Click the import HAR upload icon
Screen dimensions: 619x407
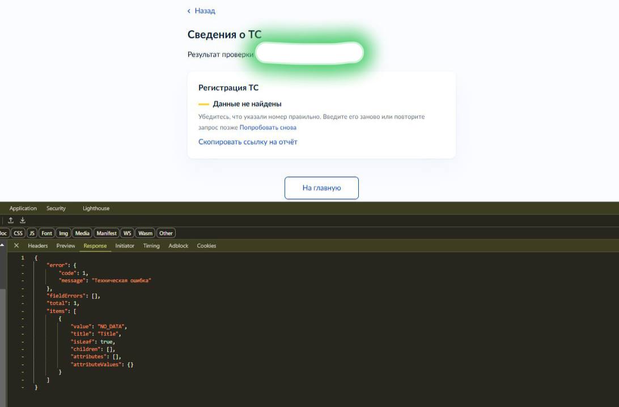click(11, 221)
